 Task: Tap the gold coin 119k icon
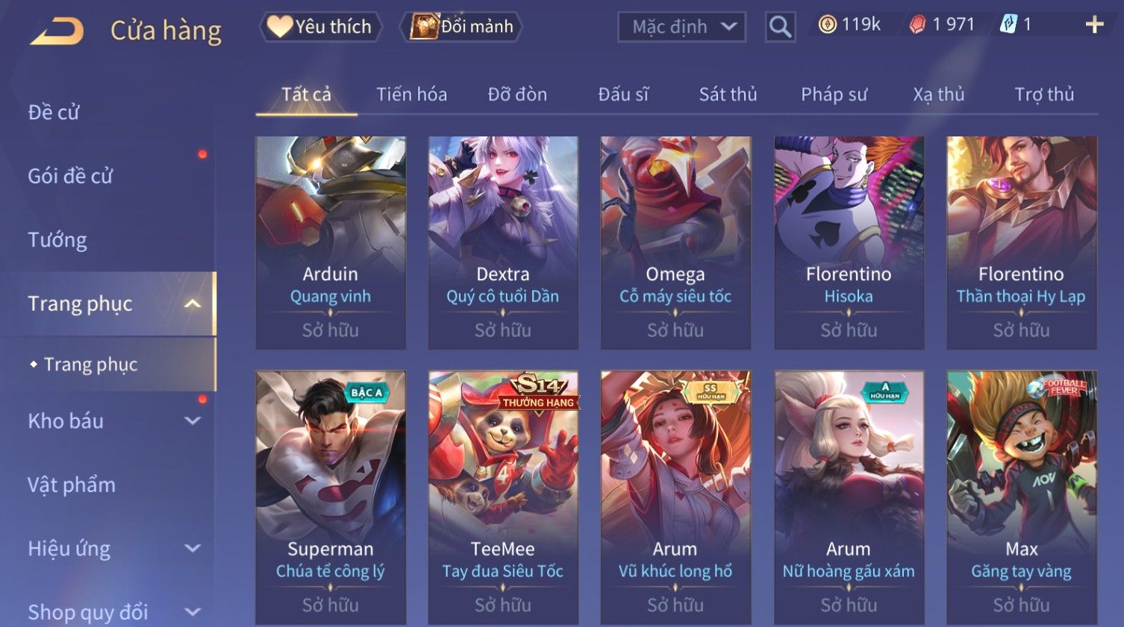pos(827,25)
